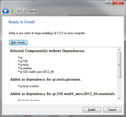The width and height of the screenshot is (126, 117).
Task: Click the green Qt logo icon
Action: 13,11
